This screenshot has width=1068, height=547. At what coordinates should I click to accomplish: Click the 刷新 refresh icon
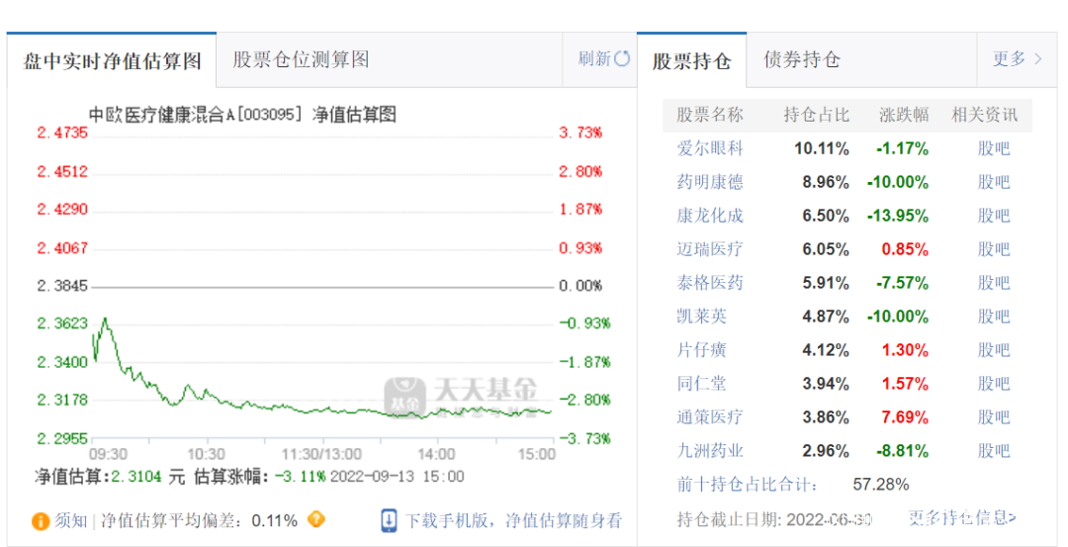click(x=622, y=58)
